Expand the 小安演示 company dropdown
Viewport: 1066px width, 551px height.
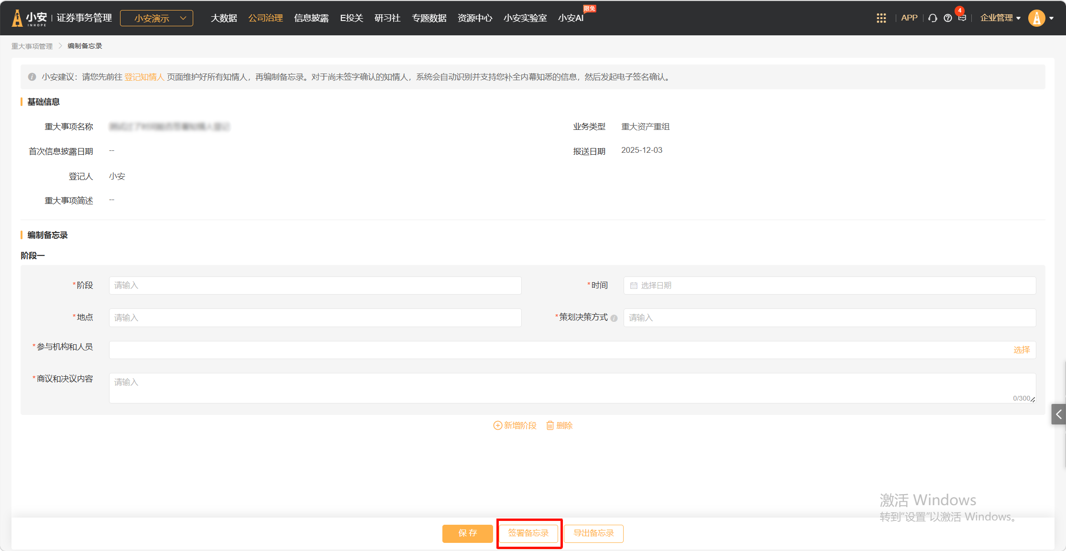coord(156,18)
